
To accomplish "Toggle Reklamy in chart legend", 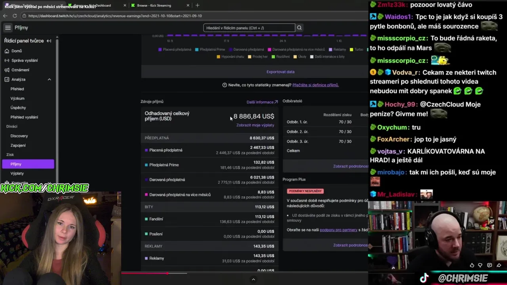I will [x=337, y=49].
